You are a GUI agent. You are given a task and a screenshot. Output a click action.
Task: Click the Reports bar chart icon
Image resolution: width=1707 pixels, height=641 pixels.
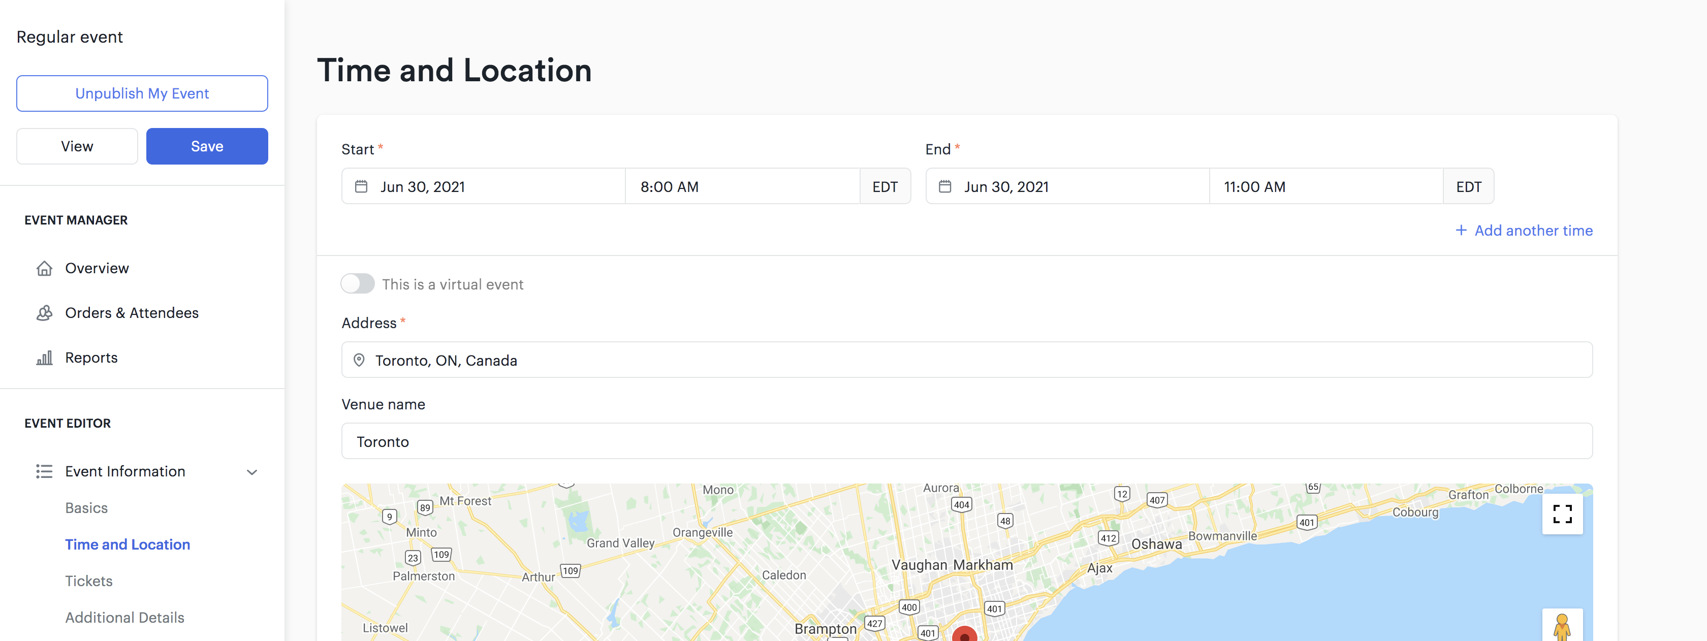(x=44, y=358)
